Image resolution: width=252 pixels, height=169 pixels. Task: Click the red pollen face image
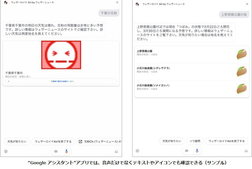(x=61, y=54)
